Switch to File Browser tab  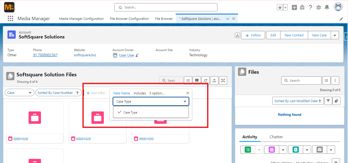click(x=164, y=19)
